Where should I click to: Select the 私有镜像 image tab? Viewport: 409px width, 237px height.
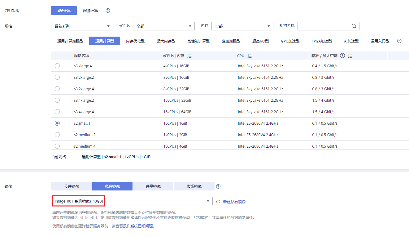(112, 186)
